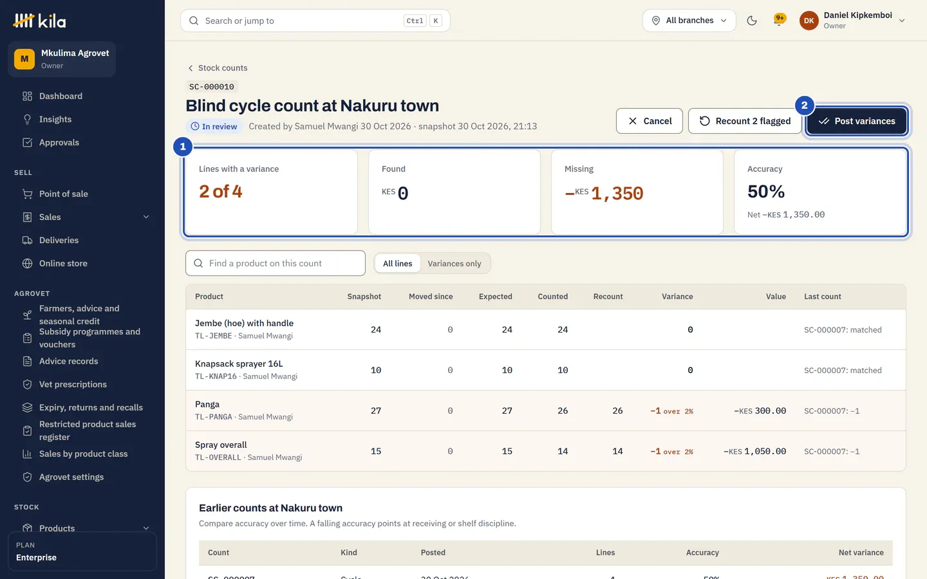Viewport: 927px width, 579px height.
Task: Click Spray overall product name
Action: (221, 445)
